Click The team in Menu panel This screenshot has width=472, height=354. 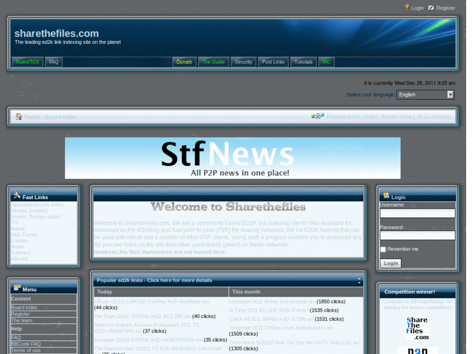[22, 320]
